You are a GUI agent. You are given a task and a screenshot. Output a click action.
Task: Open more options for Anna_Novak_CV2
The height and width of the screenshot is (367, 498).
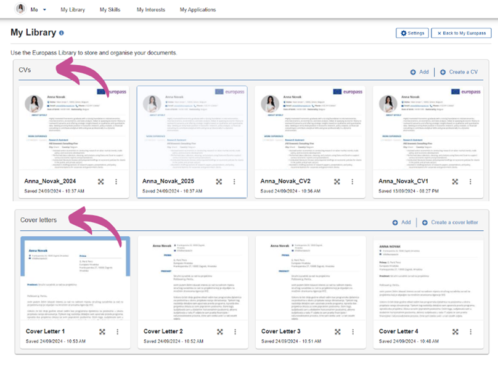[352, 182]
